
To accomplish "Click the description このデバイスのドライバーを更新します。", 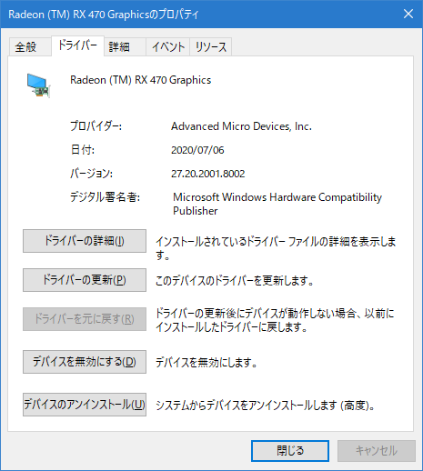I will (235, 281).
